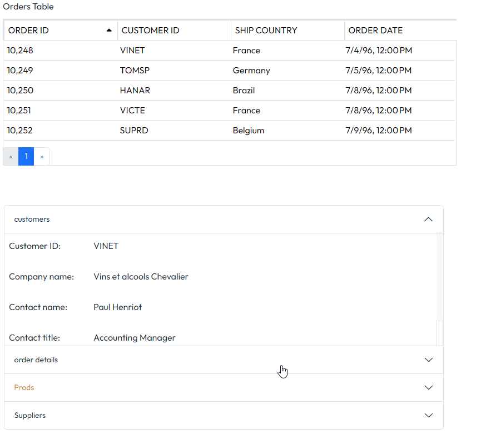Select the SUPRD Belgium order row
This screenshot has width=481, height=439.
pos(229,130)
